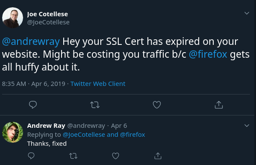This screenshot has width=256, height=165.
Task: Open the @firefox mention in tweet body
Action: click(x=208, y=54)
